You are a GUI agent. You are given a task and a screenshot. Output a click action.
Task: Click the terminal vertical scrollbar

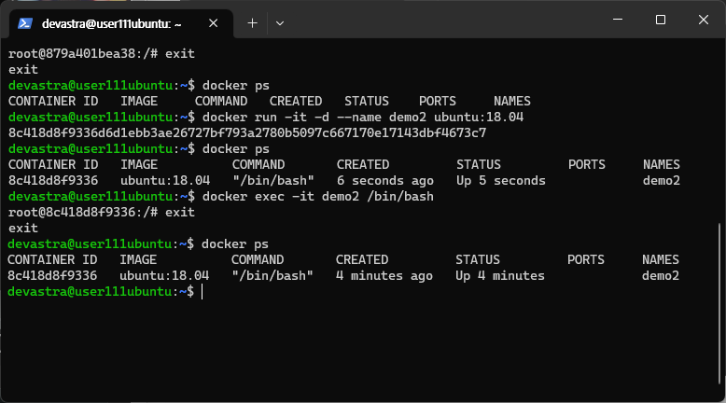[x=719, y=303]
